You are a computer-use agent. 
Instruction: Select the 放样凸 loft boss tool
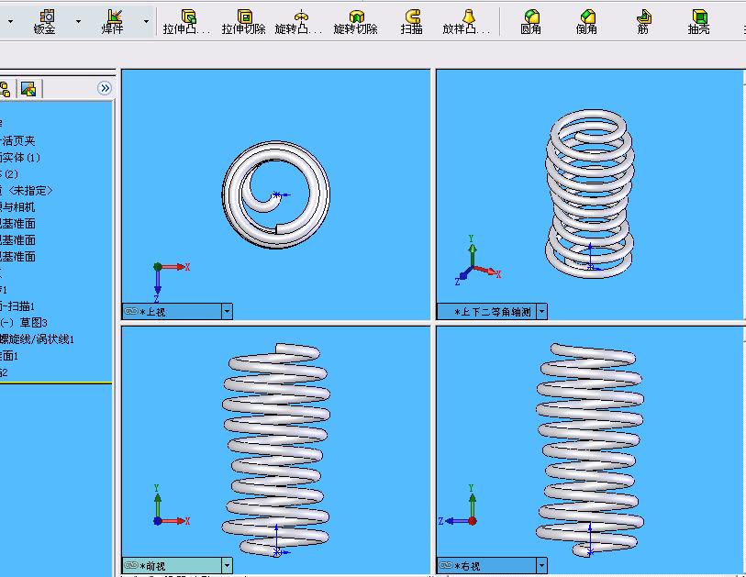(x=466, y=22)
